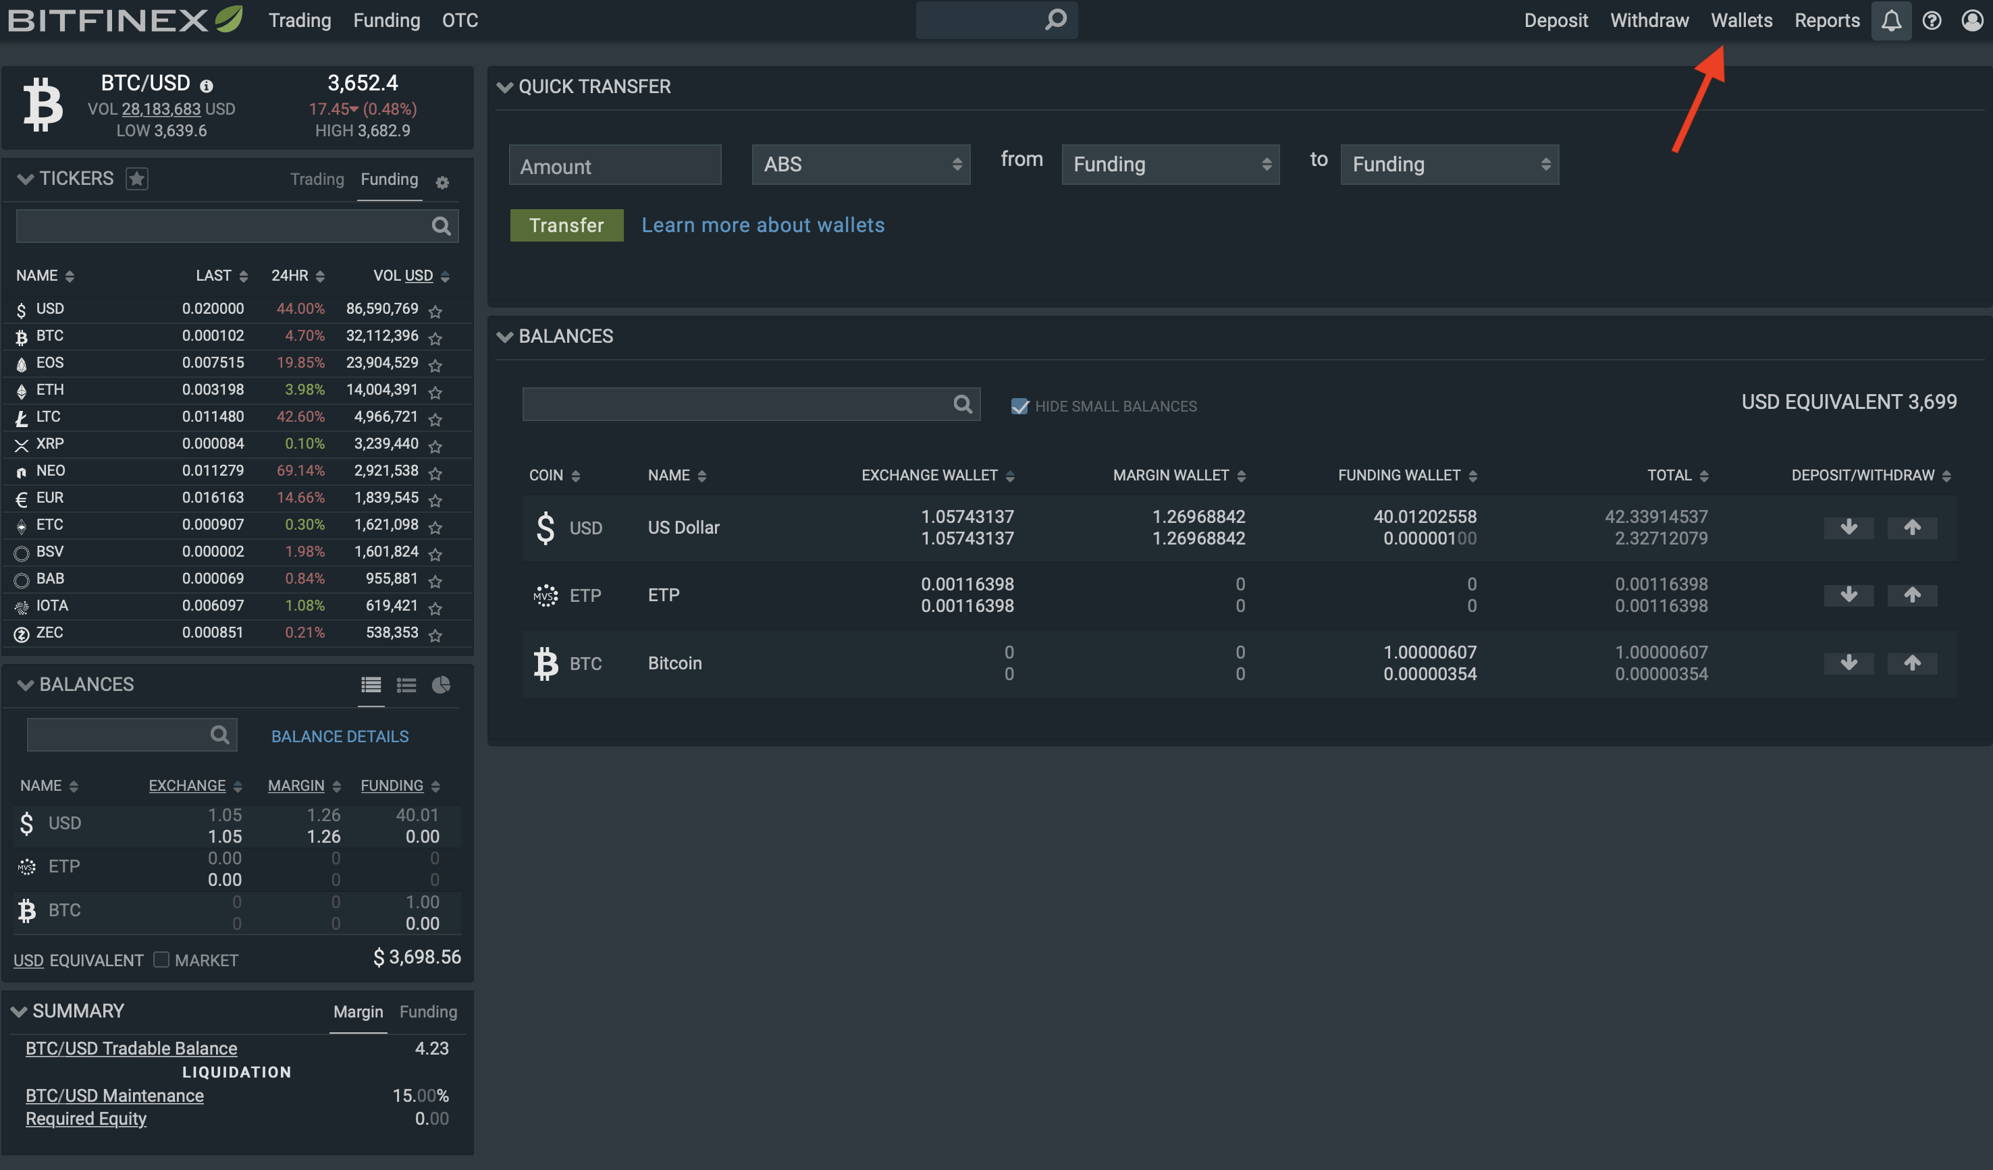Sort balances by Funding Wallet column

1407,475
